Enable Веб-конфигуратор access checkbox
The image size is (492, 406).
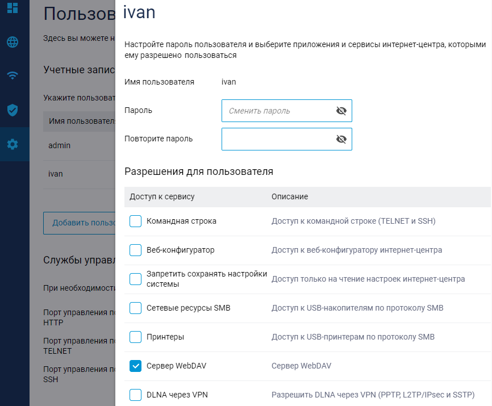coord(136,250)
